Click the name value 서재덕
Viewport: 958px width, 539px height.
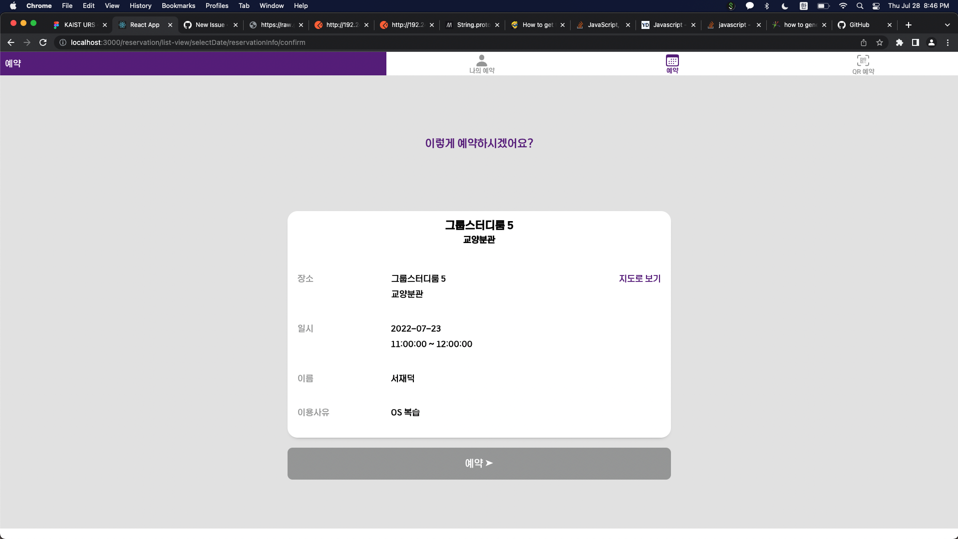(x=402, y=378)
